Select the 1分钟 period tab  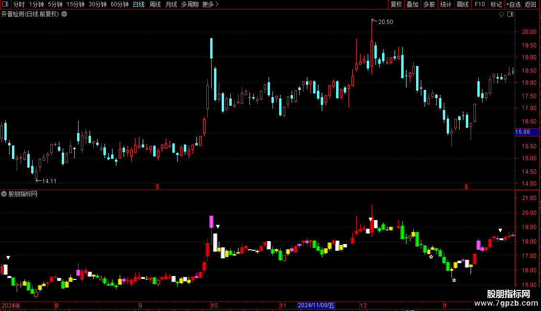[36, 4]
